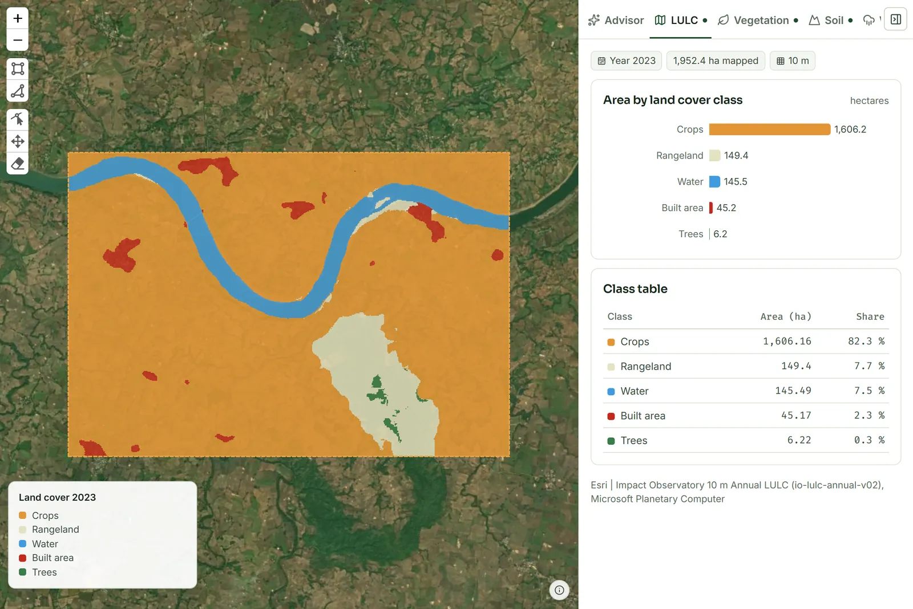913x609 pixels.
Task: Open the map info attribution button
Action: 559,590
